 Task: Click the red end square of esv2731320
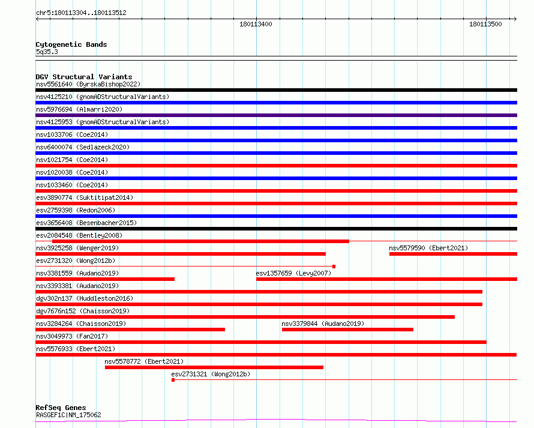click(x=334, y=267)
